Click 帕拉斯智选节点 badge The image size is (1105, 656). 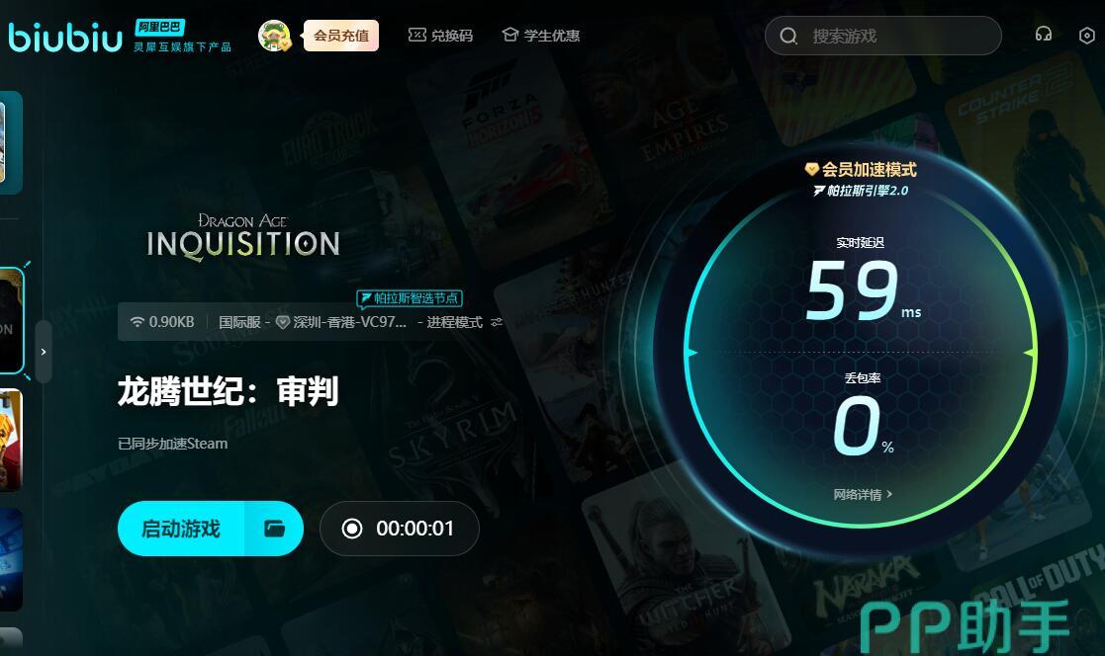(x=410, y=298)
